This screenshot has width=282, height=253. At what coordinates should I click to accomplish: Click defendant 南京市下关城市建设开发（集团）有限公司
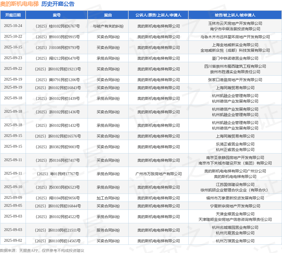click(235, 163)
